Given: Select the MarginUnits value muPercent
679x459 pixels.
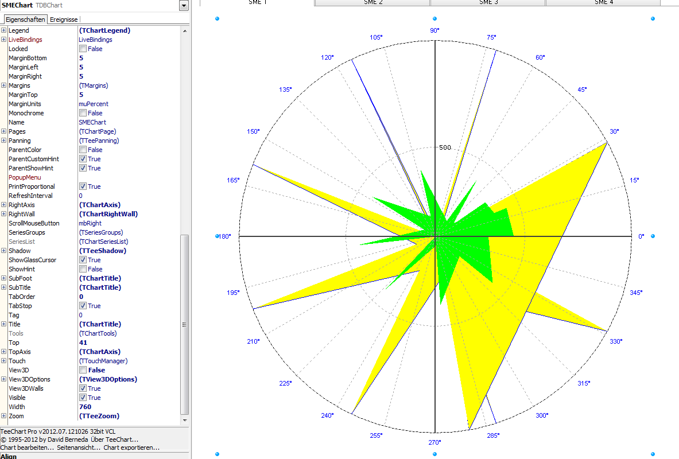Looking at the screenshot, I should [x=94, y=104].
